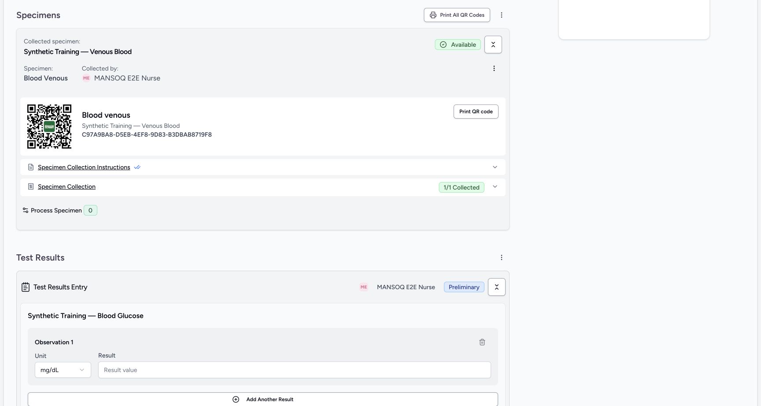Screen dimensions: 761x406
Task: Click the Test Results Entry title
Action: point(60,287)
